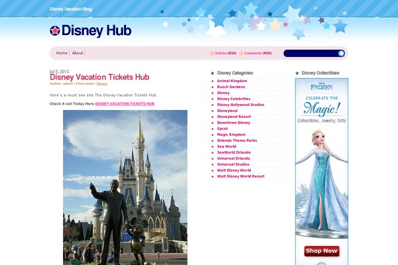Open the Walt Disney World Resort category

[x=241, y=176]
